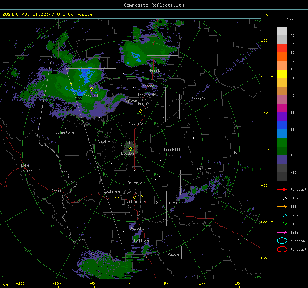The image size is (308, 288).
Task: Click the Blackfalds label
Action: [x=145, y=95]
